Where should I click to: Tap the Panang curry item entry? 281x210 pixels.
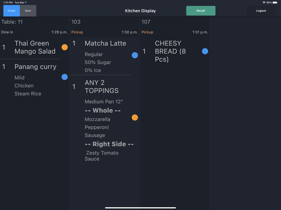(35, 67)
